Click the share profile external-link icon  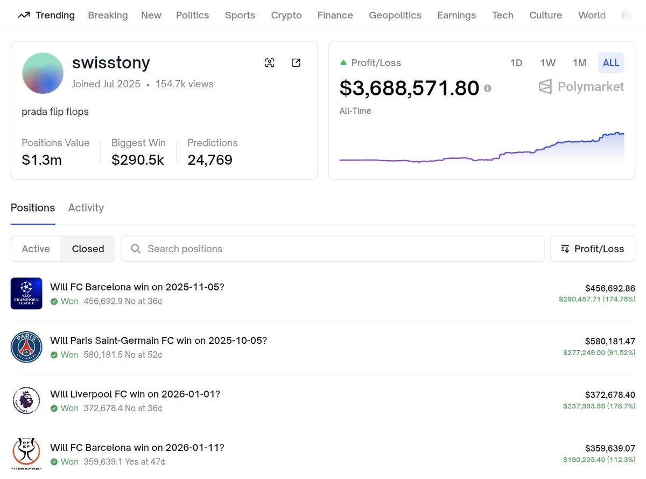(x=296, y=63)
